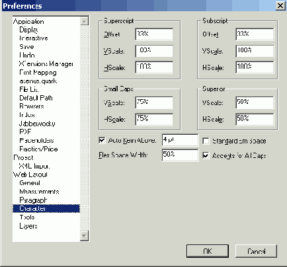This screenshot has width=287, height=267.
Task: Click the Superior VScale field
Action: click(255, 102)
